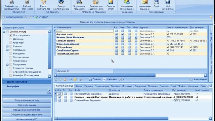Toggle Должники filter checkbox
Viewport: 215px width, 121px height.
tap(11, 39)
